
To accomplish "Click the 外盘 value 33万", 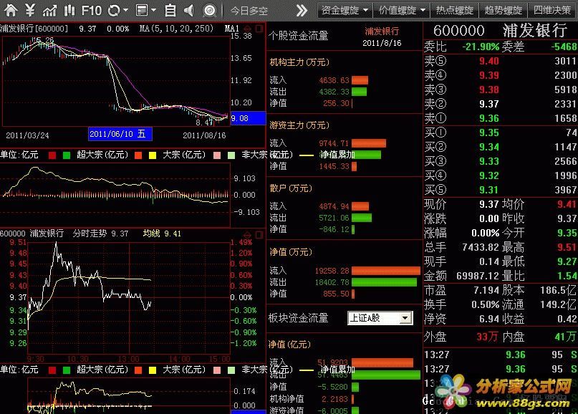I will pos(487,337).
